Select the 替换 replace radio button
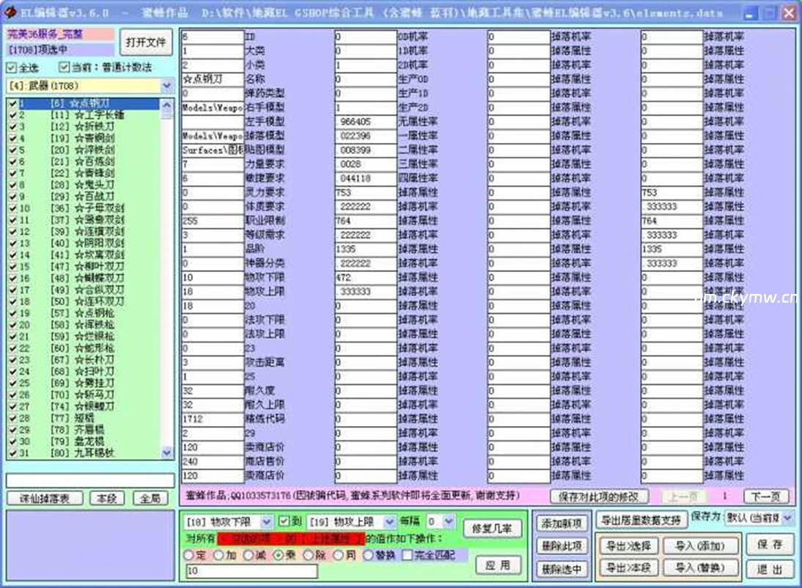The height and width of the screenshot is (588, 802). pos(368,555)
